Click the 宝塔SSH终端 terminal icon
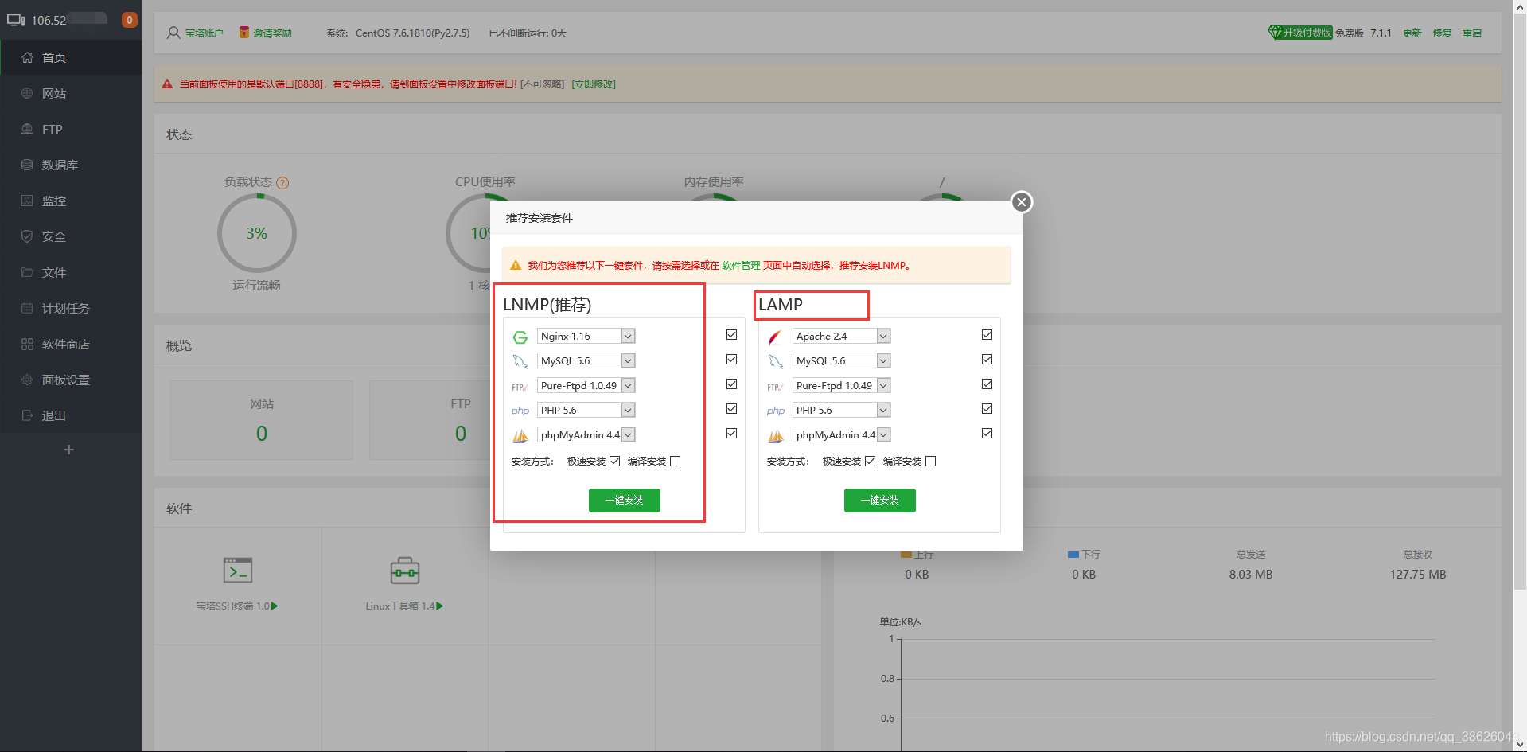 coord(238,571)
